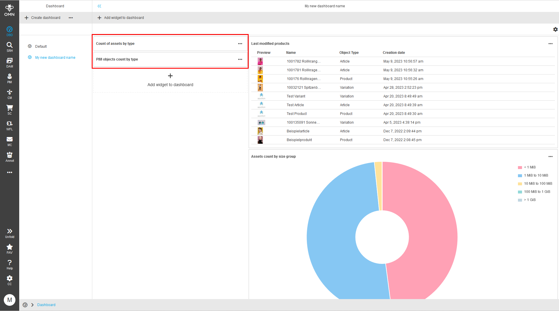Click the SRH search icon
The image size is (559, 311).
pyautogui.click(x=10, y=47)
